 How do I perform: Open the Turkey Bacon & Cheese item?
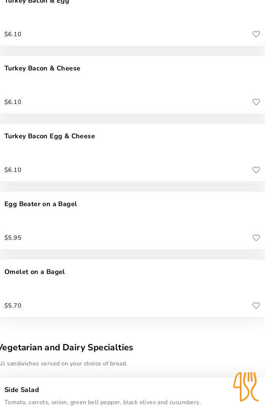click(x=42, y=68)
